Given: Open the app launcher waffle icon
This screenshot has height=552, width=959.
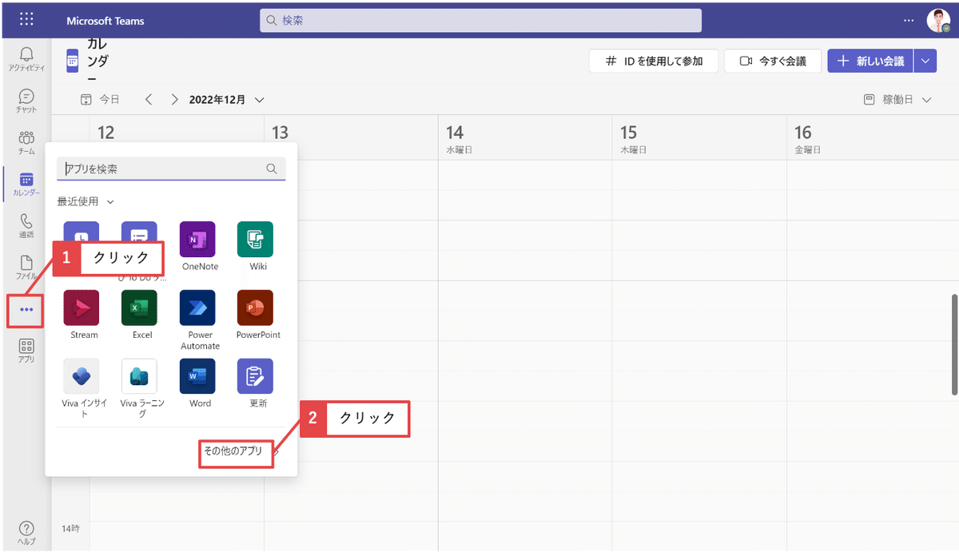Looking at the screenshot, I should click(x=26, y=19).
